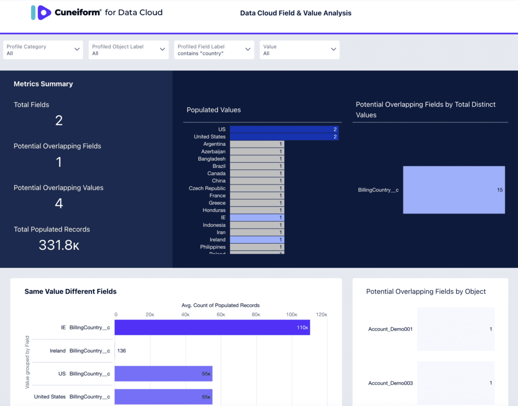Open the Profiled Field Label filter
The height and width of the screenshot is (406, 518).
click(x=214, y=50)
